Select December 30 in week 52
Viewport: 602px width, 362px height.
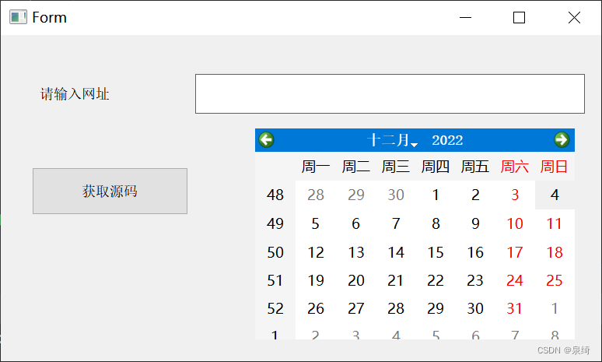(x=475, y=308)
